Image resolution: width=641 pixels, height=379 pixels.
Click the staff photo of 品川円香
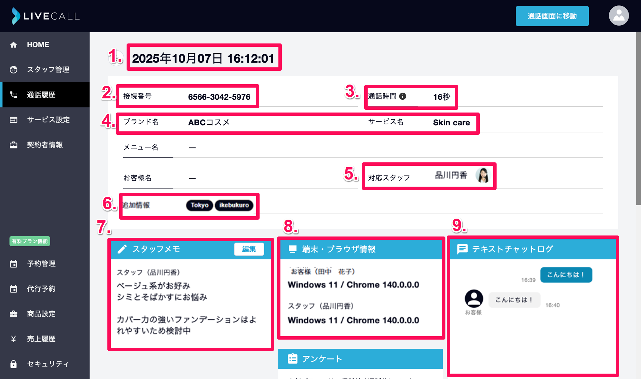(x=482, y=175)
